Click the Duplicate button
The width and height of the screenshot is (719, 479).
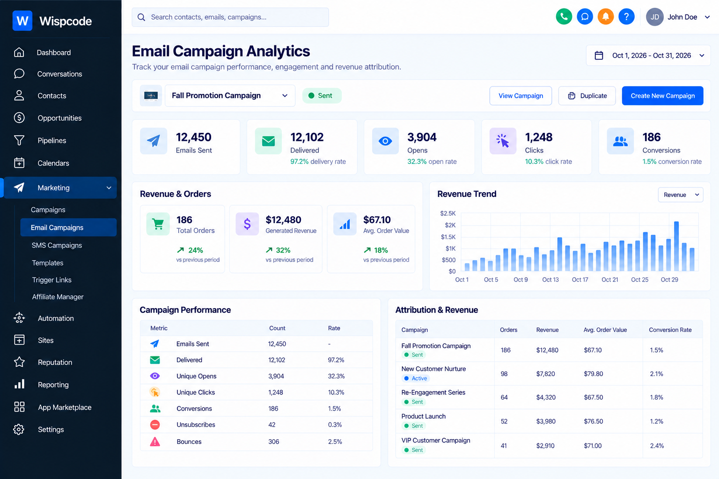(587, 96)
